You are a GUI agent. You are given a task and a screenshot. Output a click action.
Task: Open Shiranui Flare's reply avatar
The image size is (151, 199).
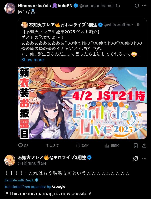click(x=10, y=160)
